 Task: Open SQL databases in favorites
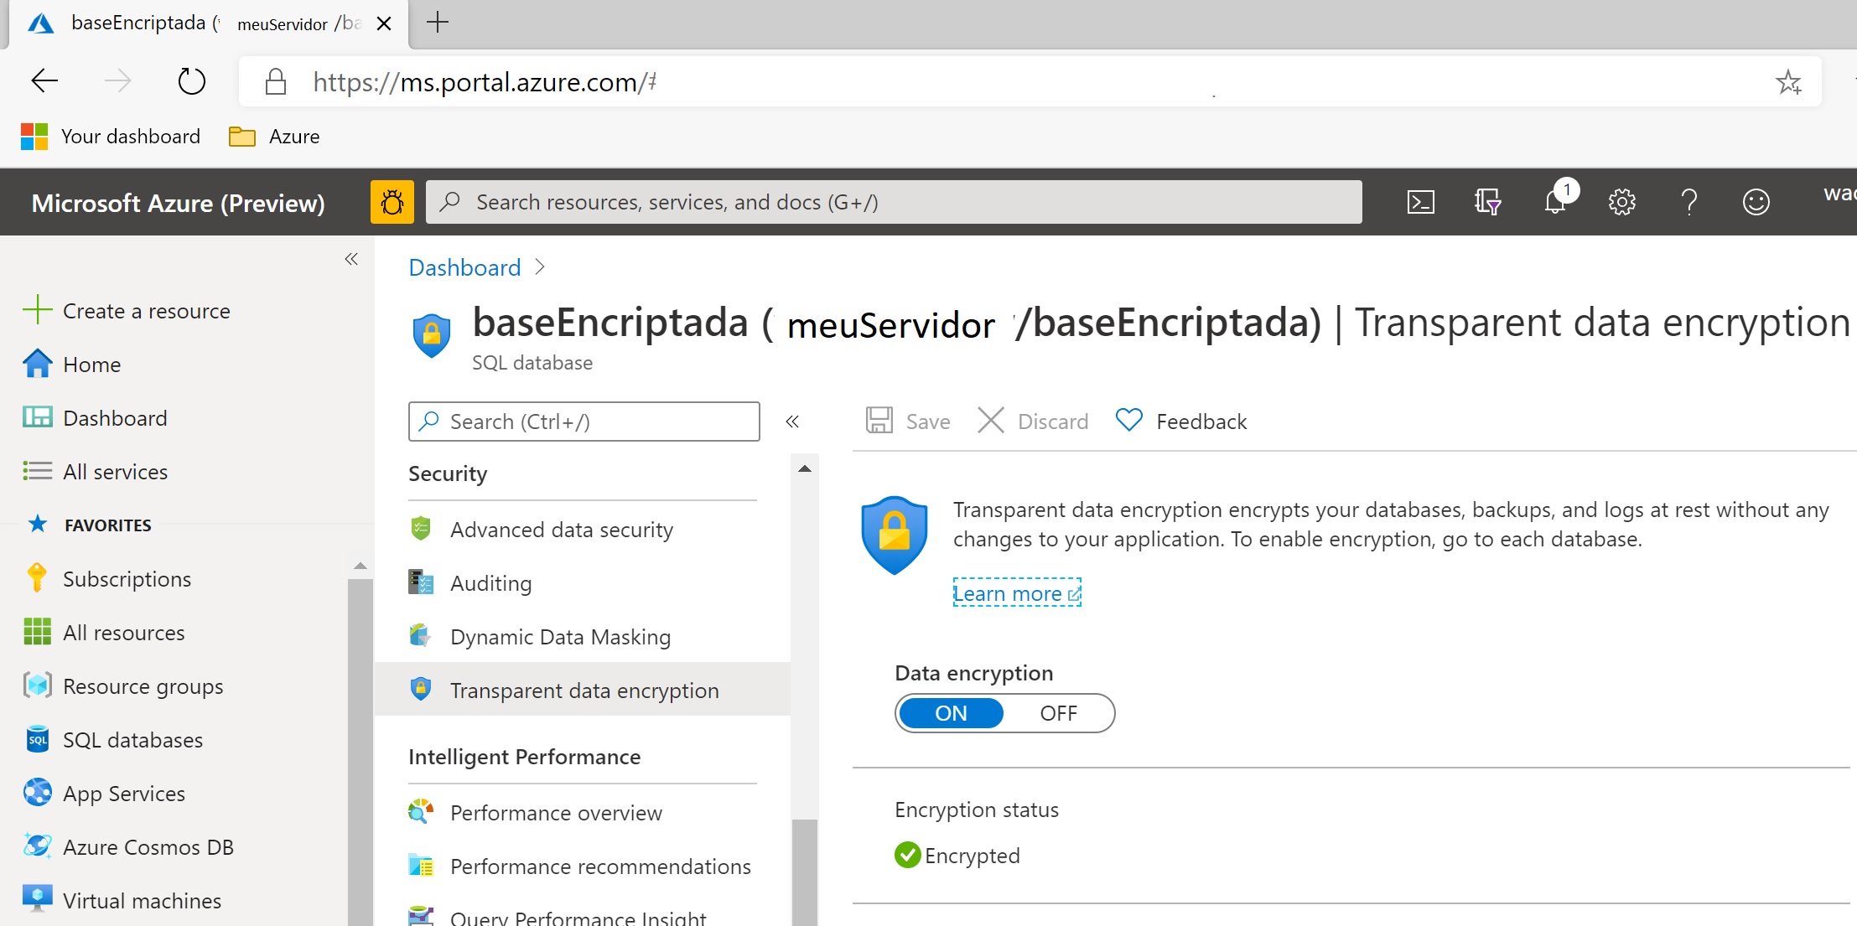click(114, 740)
